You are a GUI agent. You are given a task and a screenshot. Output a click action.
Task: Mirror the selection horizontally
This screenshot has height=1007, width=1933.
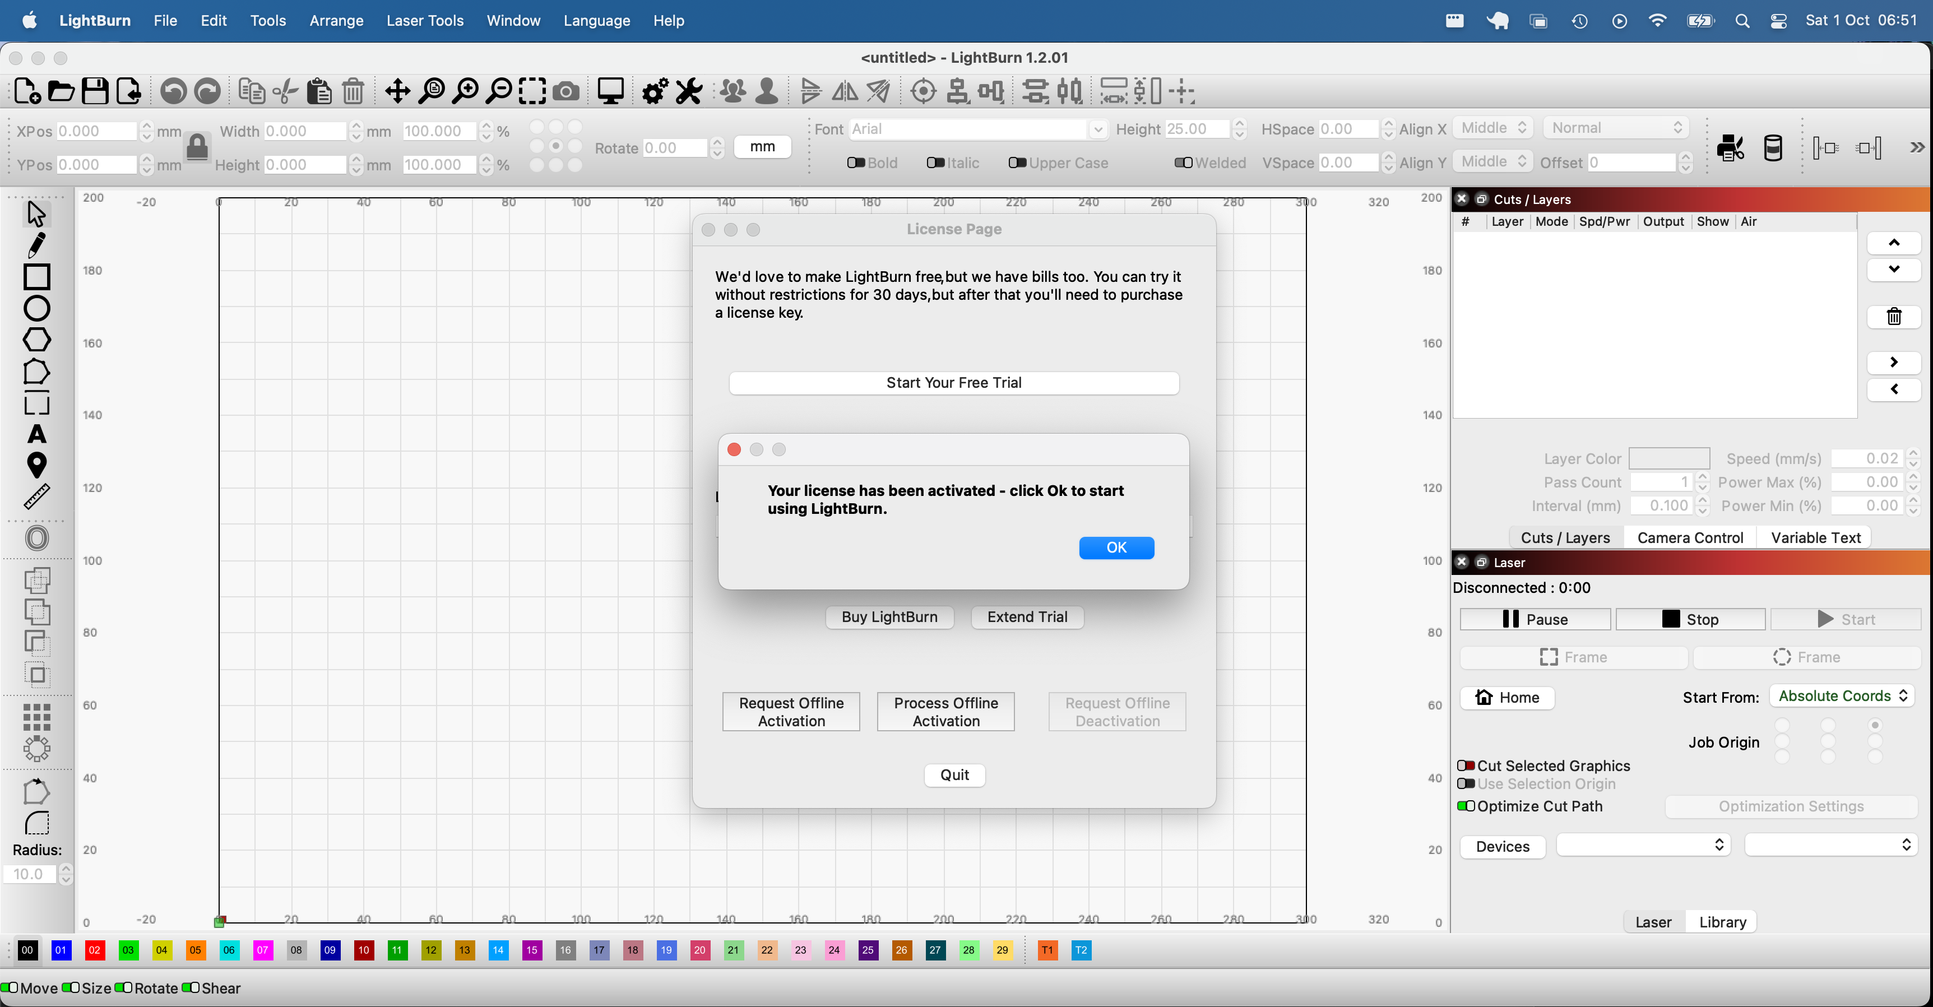pos(844,91)
